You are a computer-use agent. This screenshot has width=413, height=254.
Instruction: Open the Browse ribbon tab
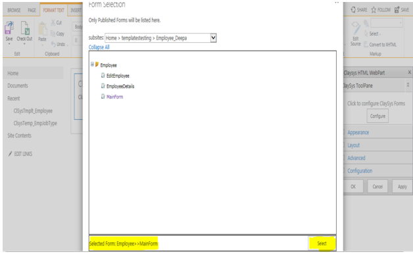click(x=14, y=11)
